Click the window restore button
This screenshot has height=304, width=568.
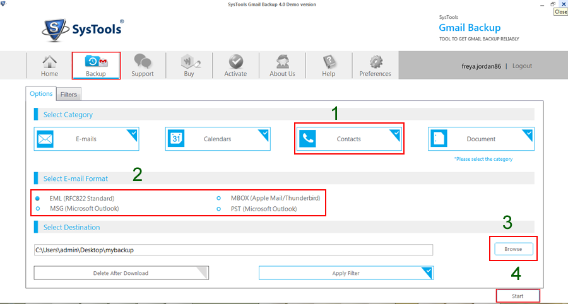pyautogui.click(x=553, y=4)
